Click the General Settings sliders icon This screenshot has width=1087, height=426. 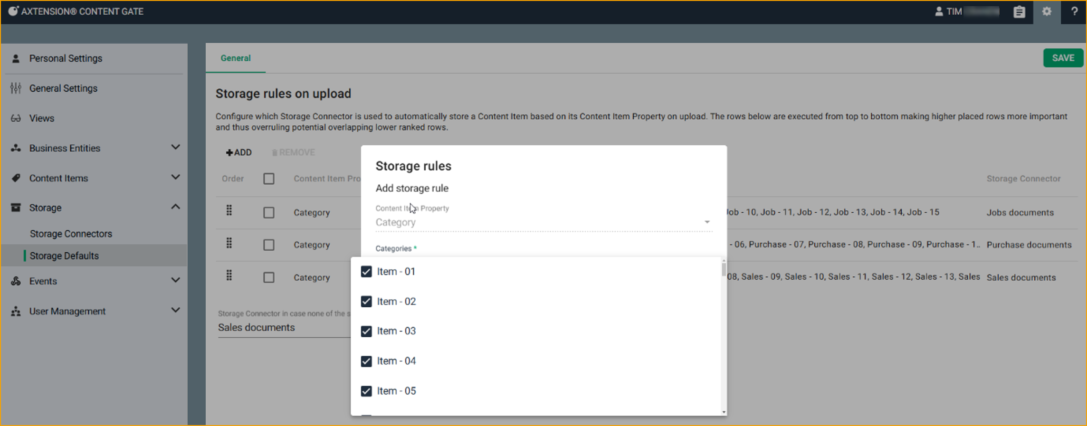tap(16, 88)
